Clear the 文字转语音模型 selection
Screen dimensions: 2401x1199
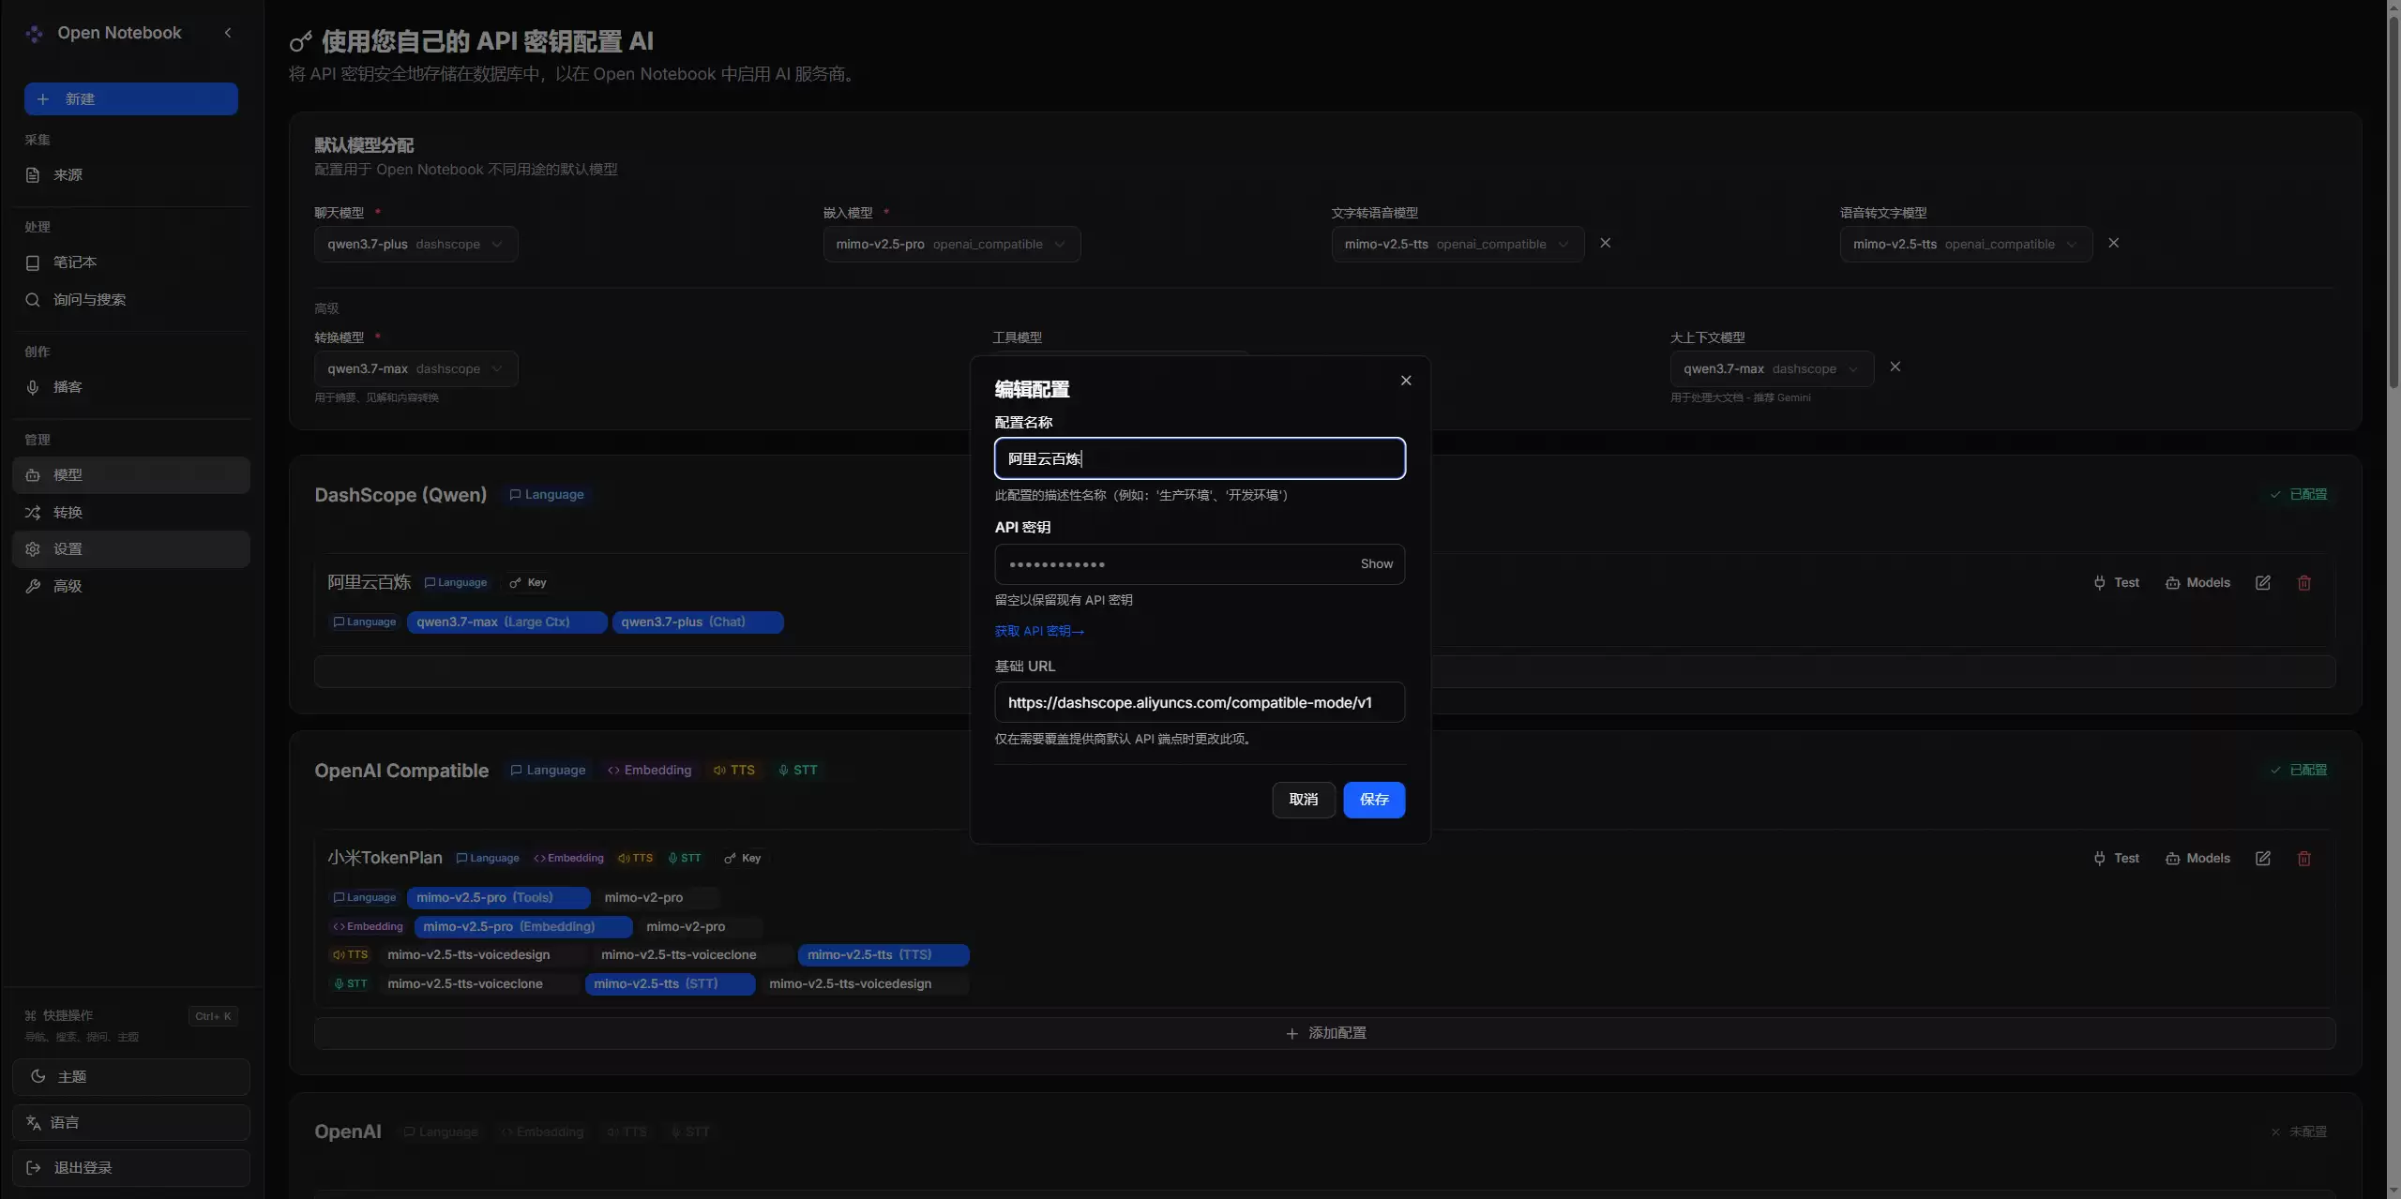(x=1606, y=244)
